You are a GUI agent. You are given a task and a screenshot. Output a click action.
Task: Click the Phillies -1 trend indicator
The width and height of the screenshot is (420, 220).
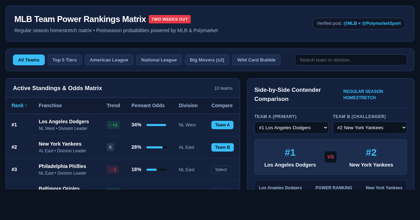tap(113, 170)
